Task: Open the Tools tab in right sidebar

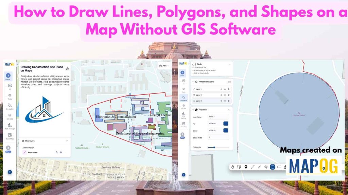Action: pyautogui.click(x=184, y=90)
